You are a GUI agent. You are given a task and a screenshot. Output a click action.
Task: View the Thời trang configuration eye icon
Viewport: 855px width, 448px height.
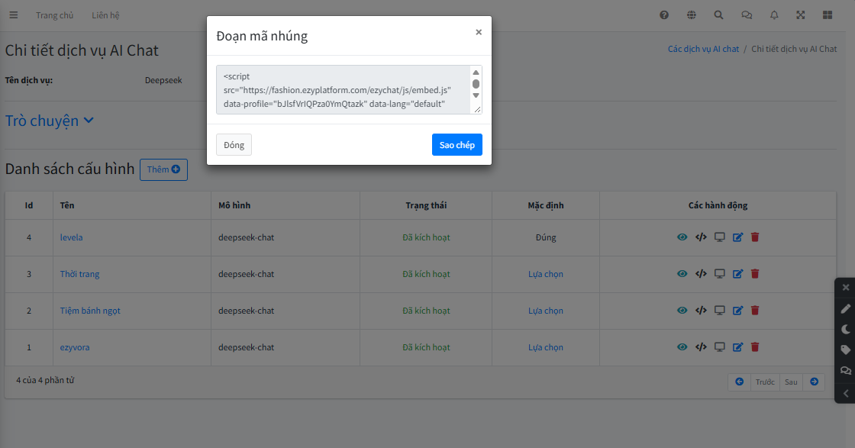tap(682, 273)
